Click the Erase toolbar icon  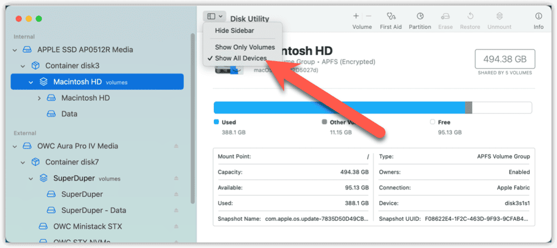444,17
